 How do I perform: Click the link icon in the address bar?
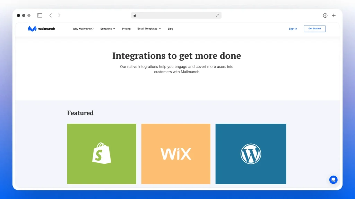217,15
